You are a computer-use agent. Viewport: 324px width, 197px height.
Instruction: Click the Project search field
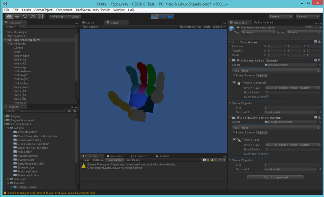[x=43, y=111]
